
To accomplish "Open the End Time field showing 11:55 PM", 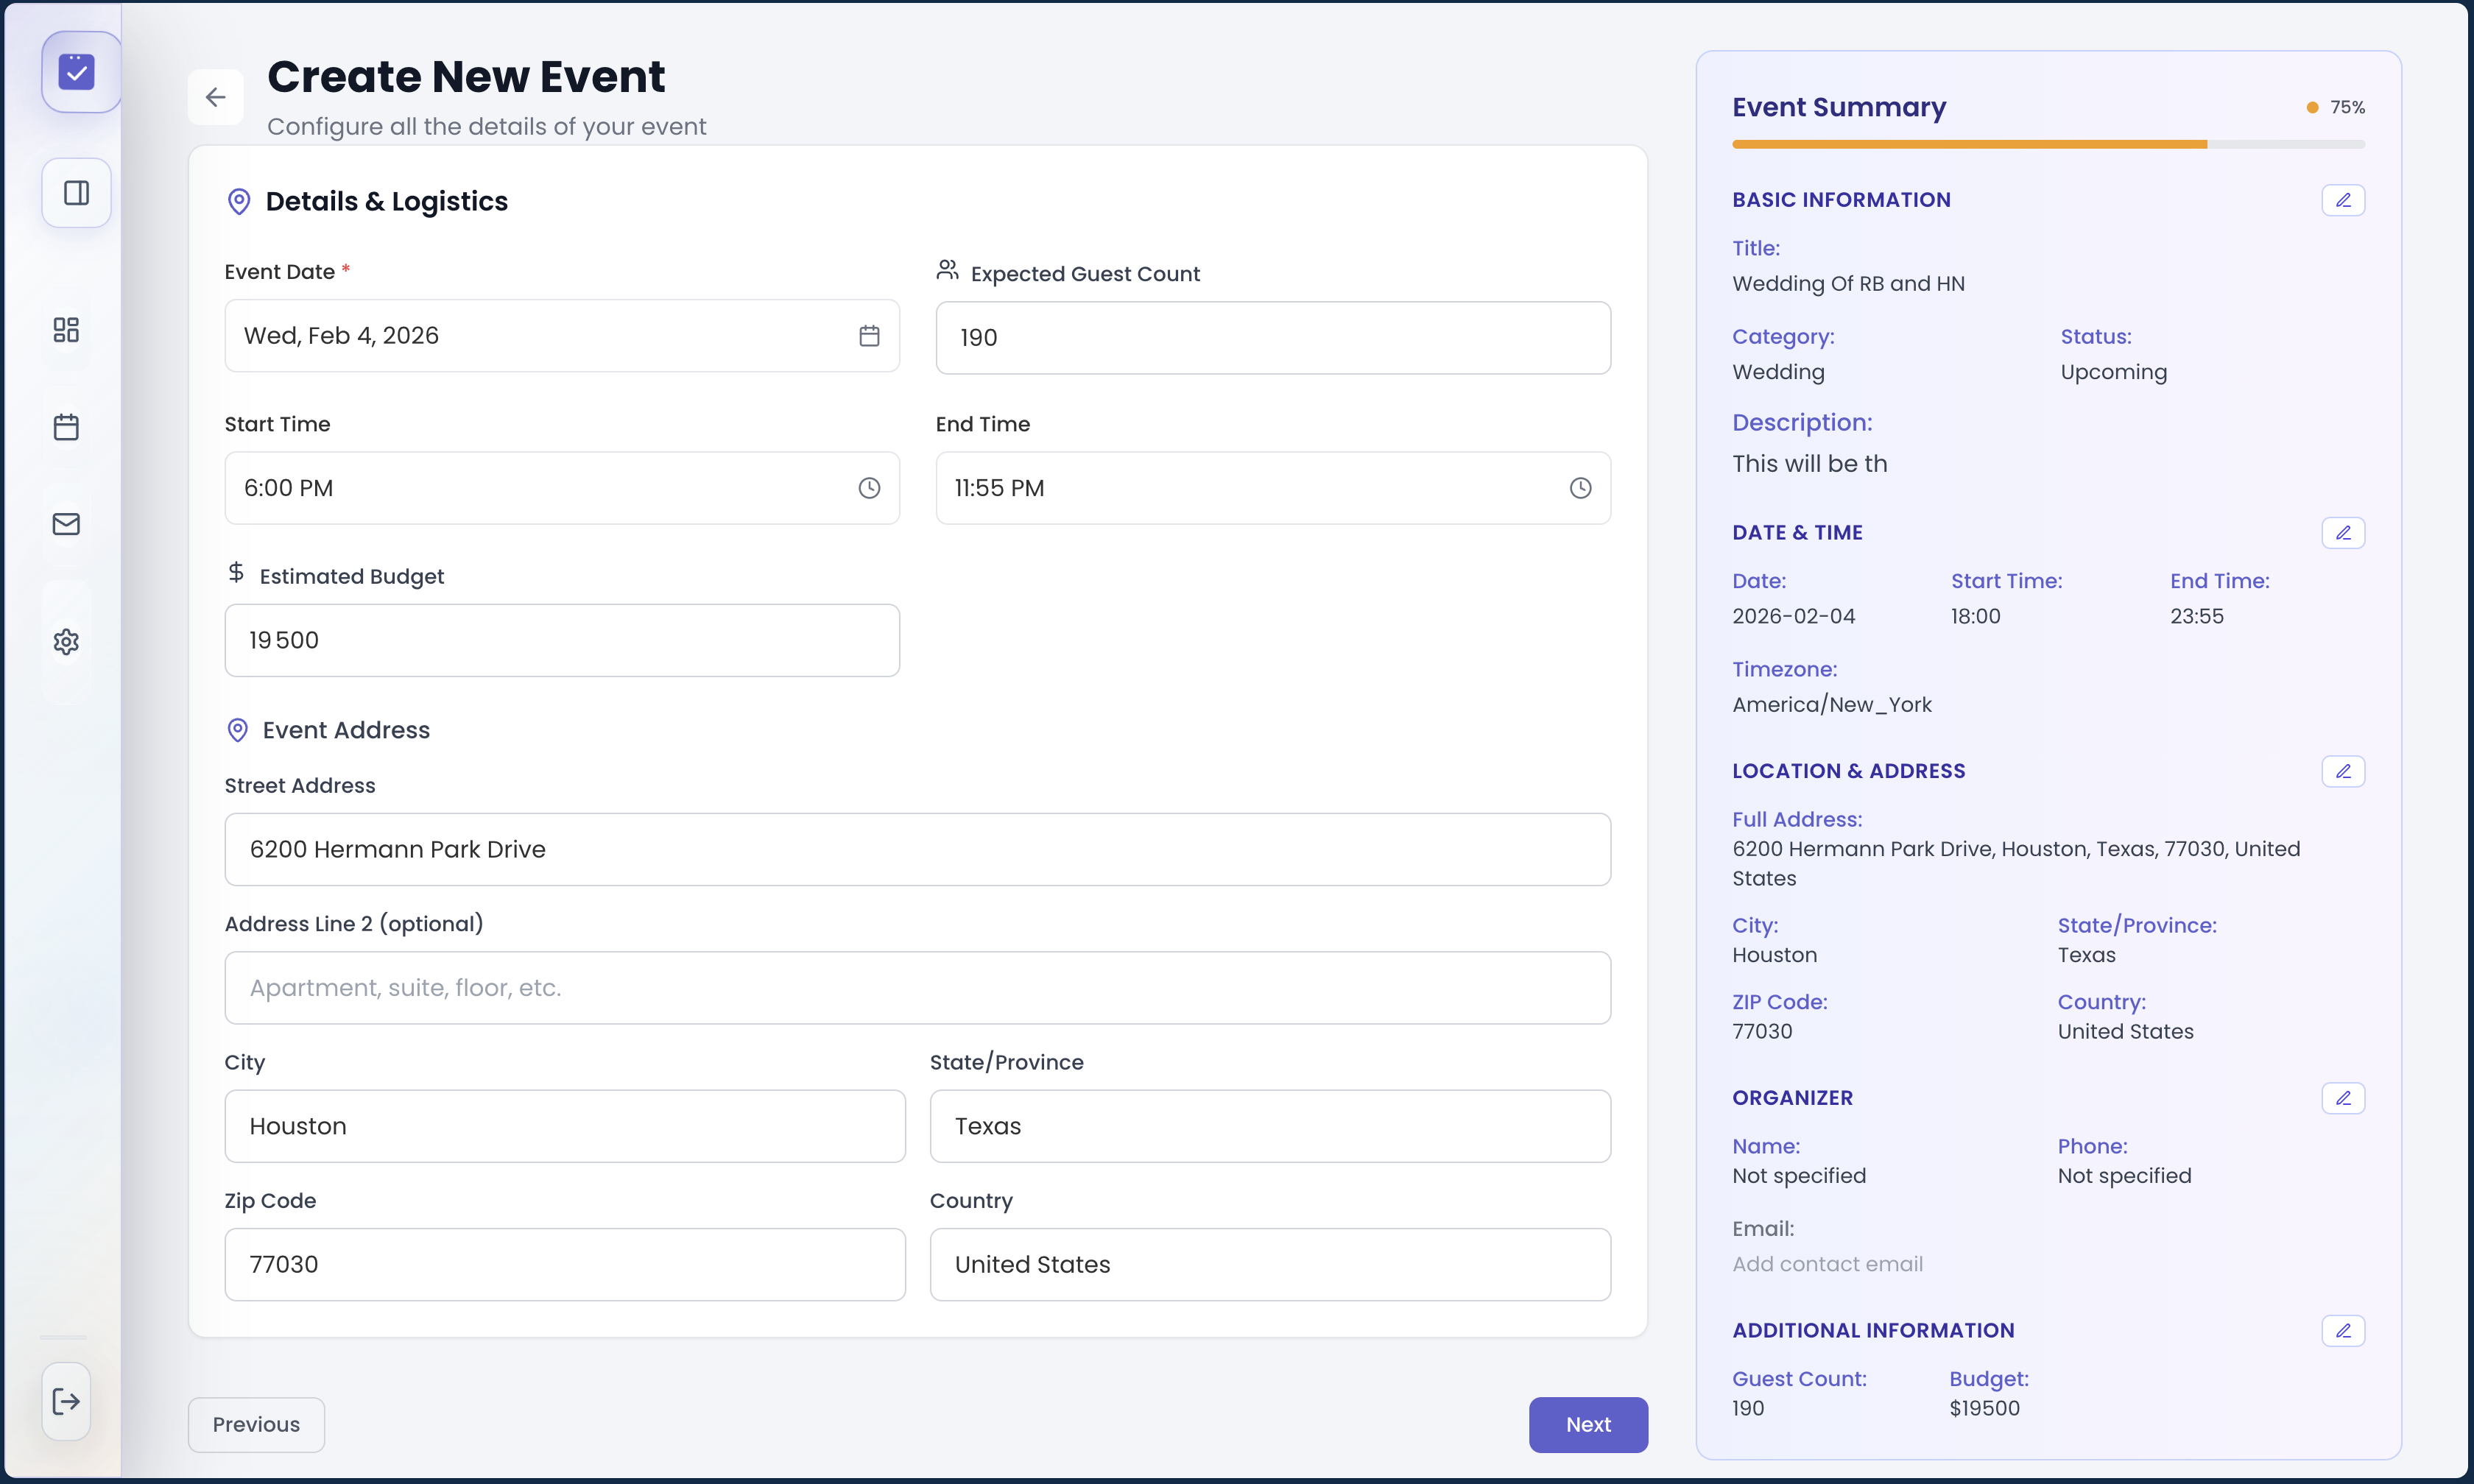I will 1273,488.
